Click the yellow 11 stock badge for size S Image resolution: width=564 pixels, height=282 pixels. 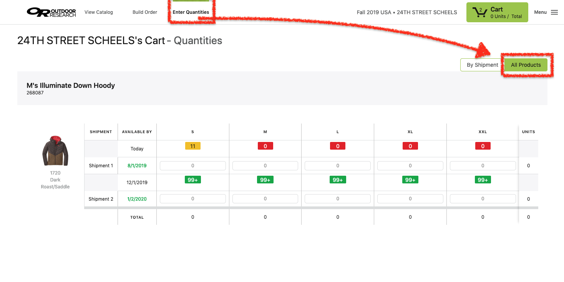click(x=192, y=146)
